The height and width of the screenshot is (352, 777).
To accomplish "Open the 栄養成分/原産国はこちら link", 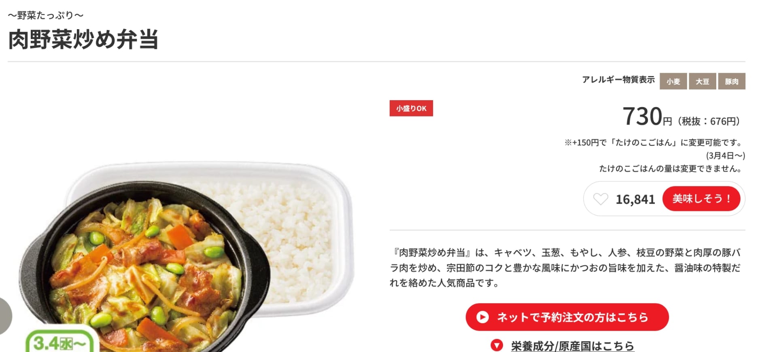I will [x=572, y=346].
